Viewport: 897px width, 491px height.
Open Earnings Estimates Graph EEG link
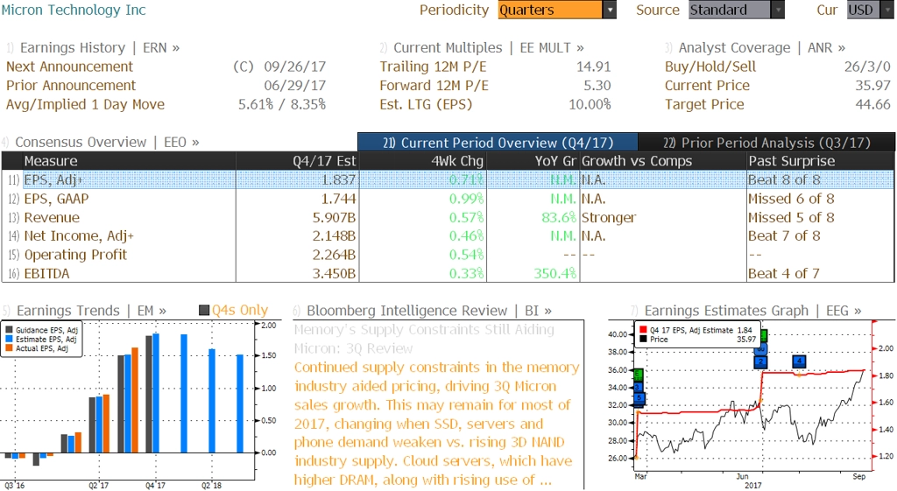coord(752,311)
